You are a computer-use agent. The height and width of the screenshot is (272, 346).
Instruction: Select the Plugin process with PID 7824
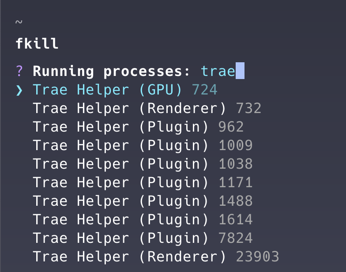point(120,238)
